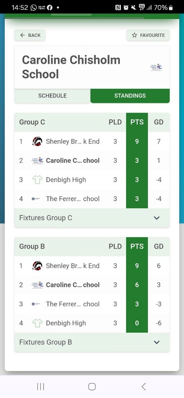
Task: Tap Caroline Chisholm School logo in header
Action: 156,67
